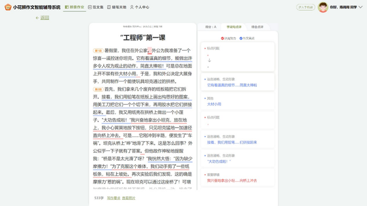Click the 写作要求 link below the essay

pos(114,198)
